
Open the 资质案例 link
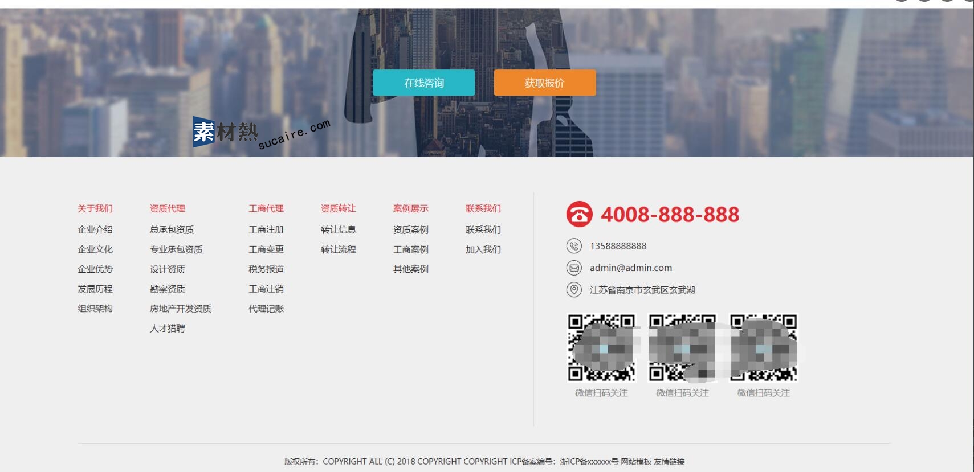pos(411,229)
